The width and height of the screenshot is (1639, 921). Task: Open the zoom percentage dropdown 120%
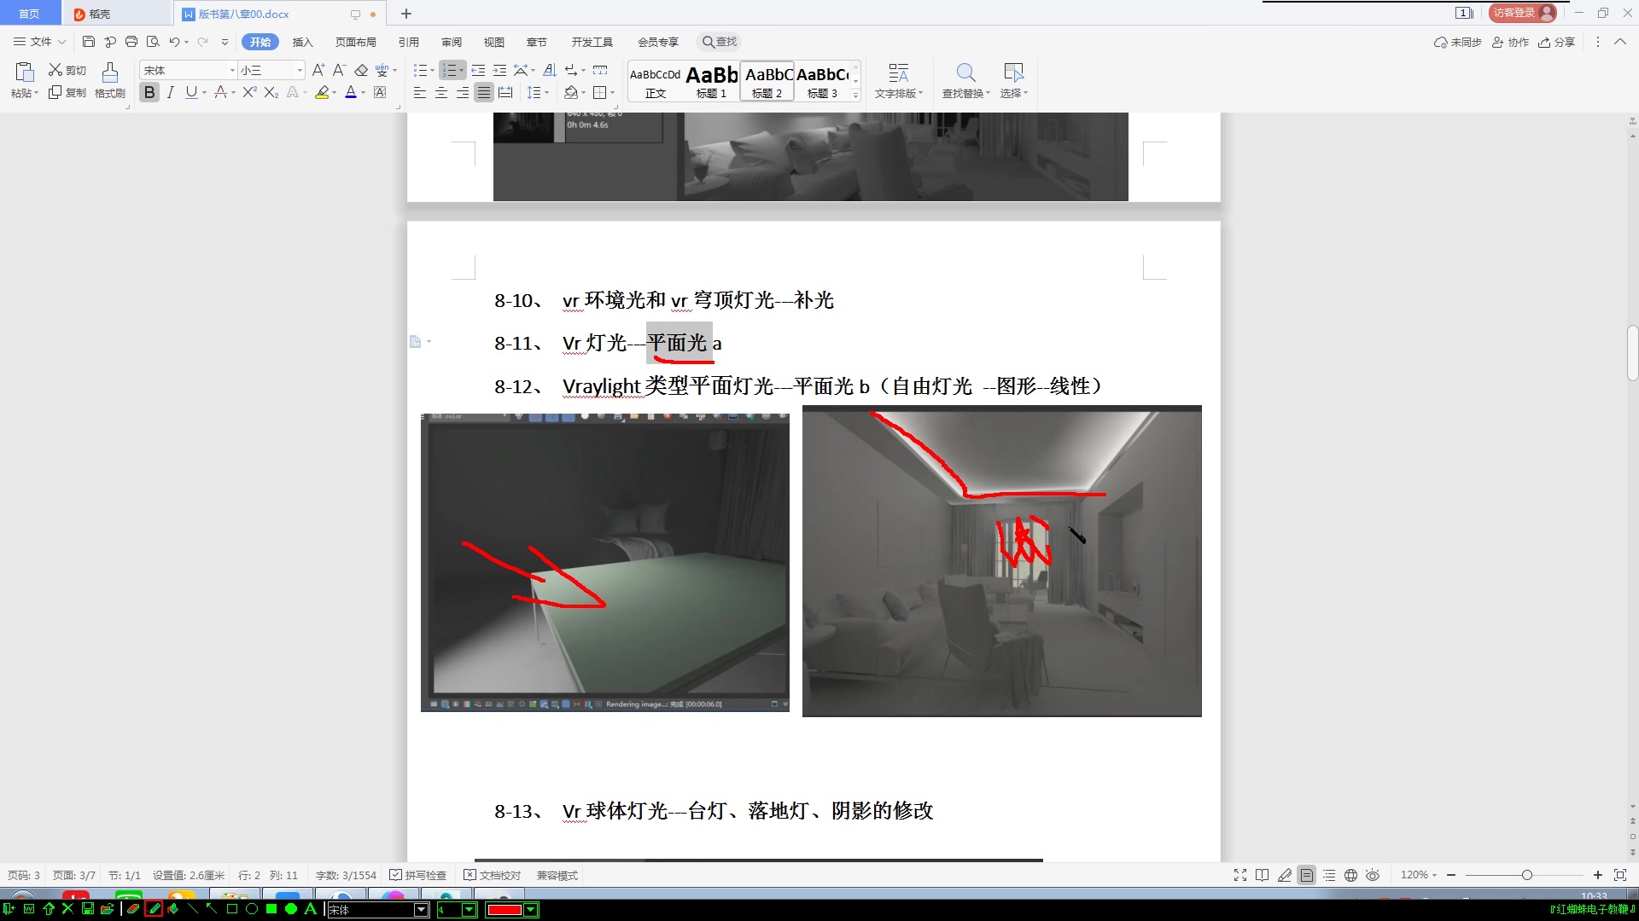tap(1418, 875)
